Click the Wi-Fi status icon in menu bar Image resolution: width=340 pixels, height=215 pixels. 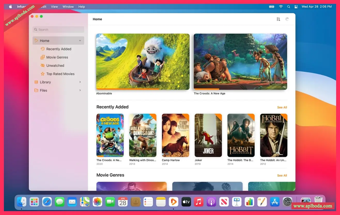click(x=281, y=7)
